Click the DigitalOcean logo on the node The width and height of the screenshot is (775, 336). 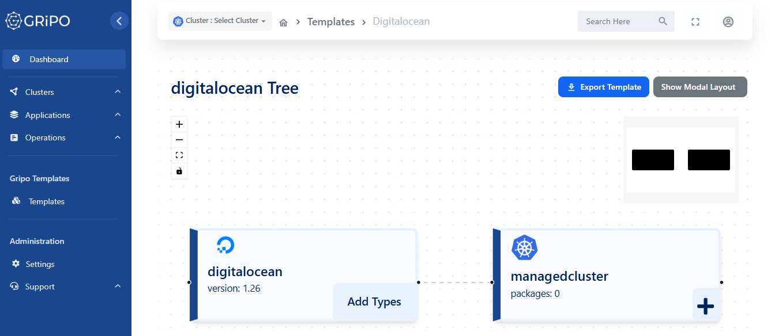pyautogui.click(x=225, y=245)
